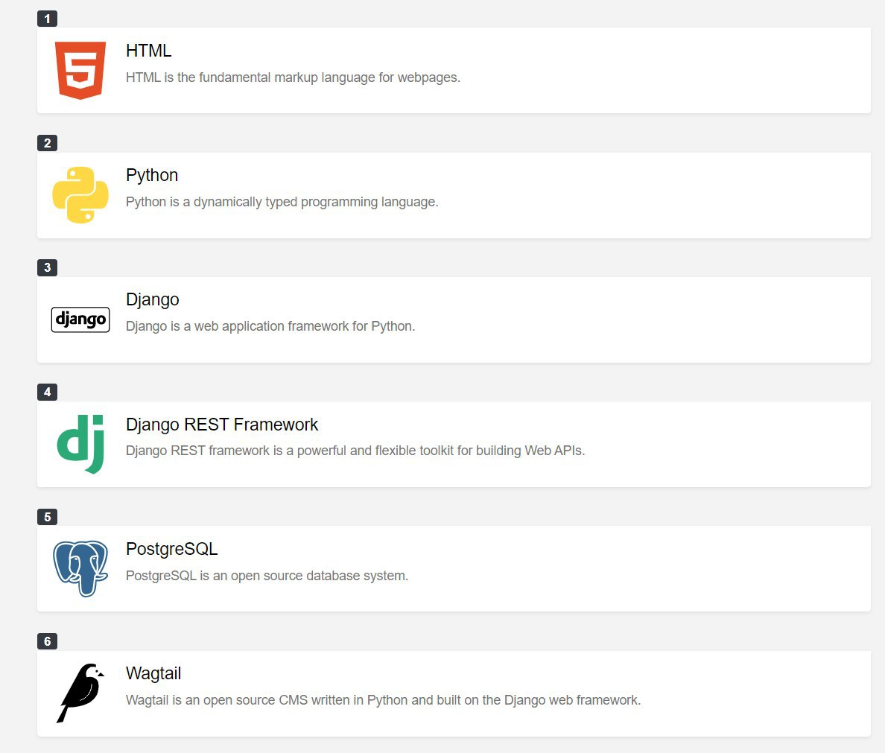
Task: Select the PostgreSQL heading
Action: (171, 549)
